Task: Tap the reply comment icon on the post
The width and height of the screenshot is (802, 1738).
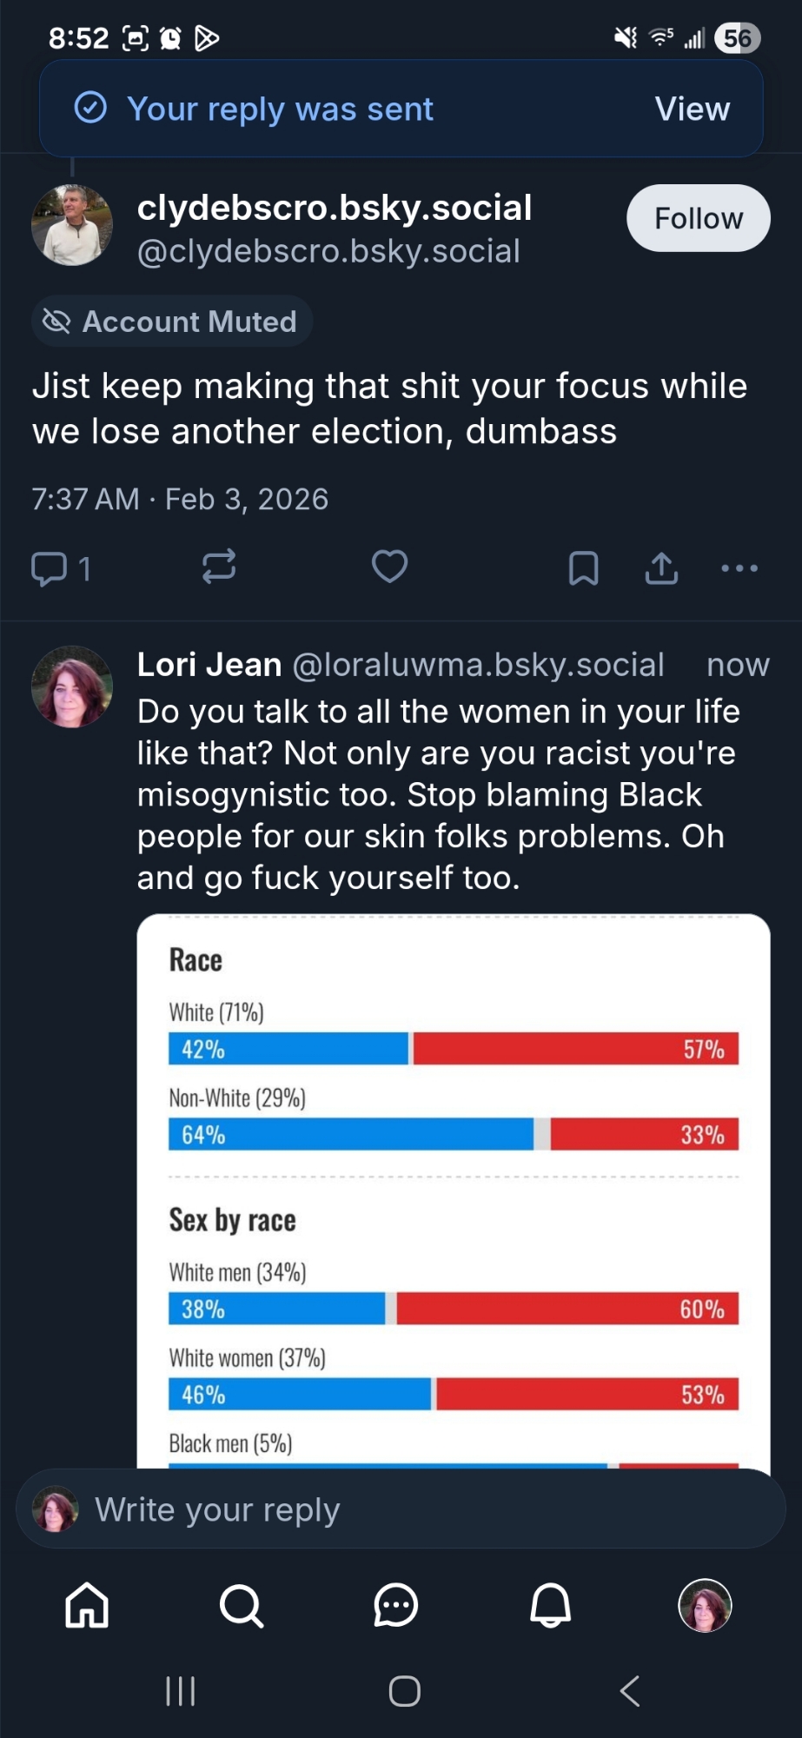Action: (x=50, y=568)
